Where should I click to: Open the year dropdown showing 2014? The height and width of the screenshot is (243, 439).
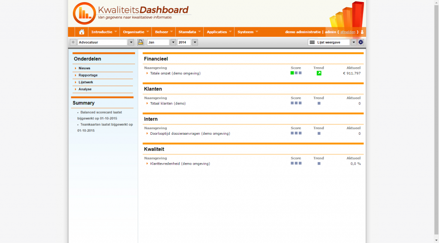(195, 42)
